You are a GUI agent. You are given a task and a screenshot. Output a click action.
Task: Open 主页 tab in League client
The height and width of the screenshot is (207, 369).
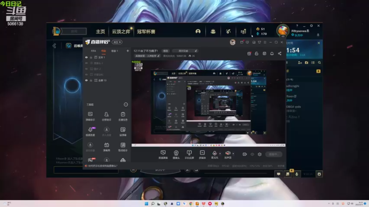(x=100, y=31)
